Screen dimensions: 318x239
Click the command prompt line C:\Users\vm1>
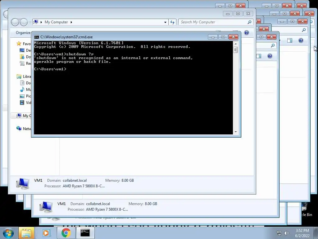coord(50,69)
